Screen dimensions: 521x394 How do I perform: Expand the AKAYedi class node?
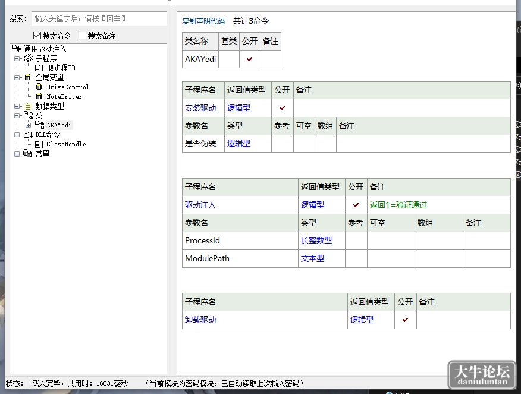[28, 125]
